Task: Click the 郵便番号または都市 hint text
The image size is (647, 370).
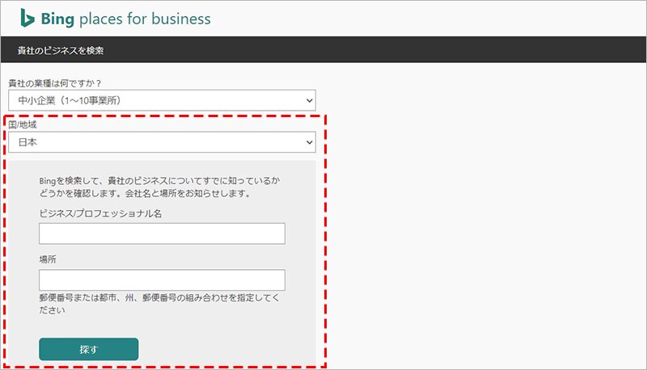Action: (x=158, y=298)
